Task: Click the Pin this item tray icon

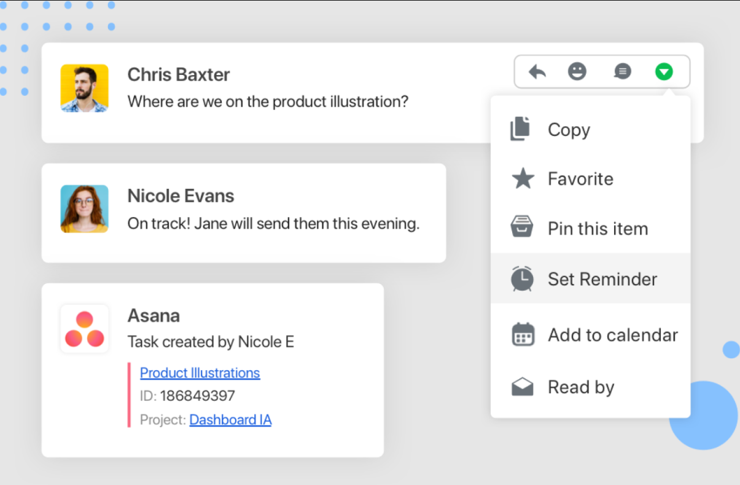Action: 522,227
